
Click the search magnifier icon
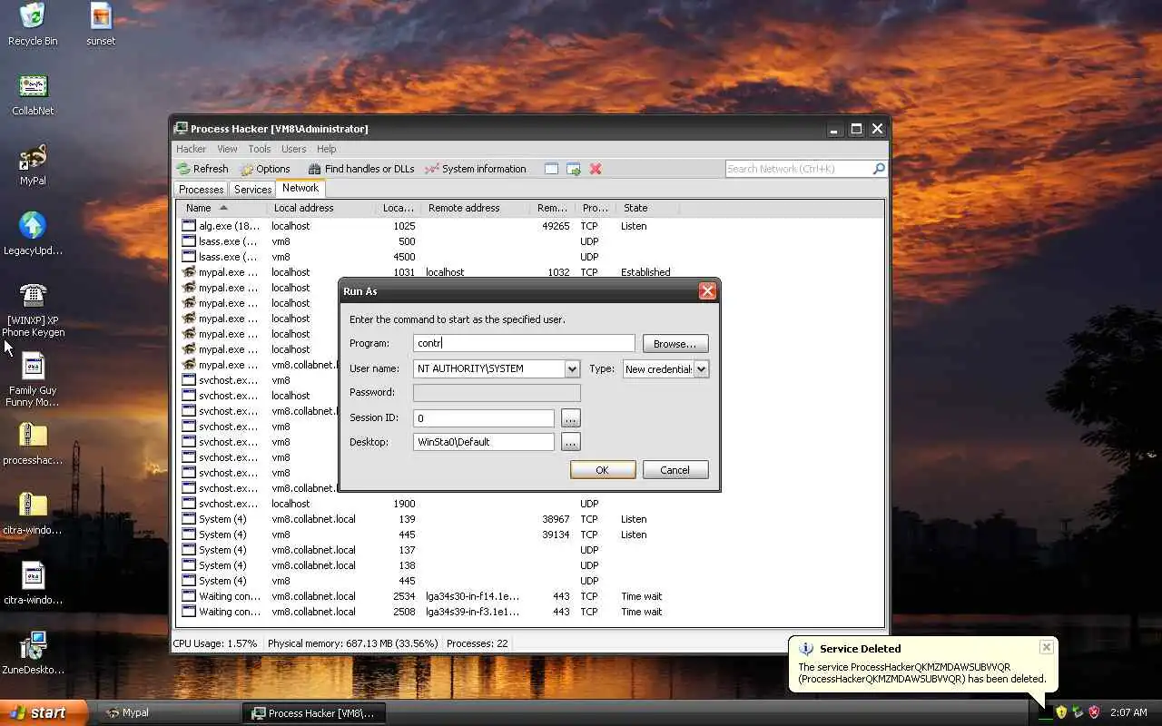coord(878,169)
